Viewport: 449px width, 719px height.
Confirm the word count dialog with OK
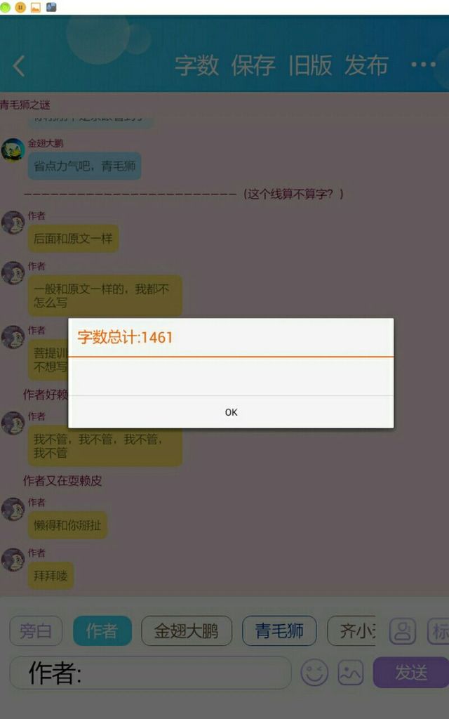coord(231,412)
